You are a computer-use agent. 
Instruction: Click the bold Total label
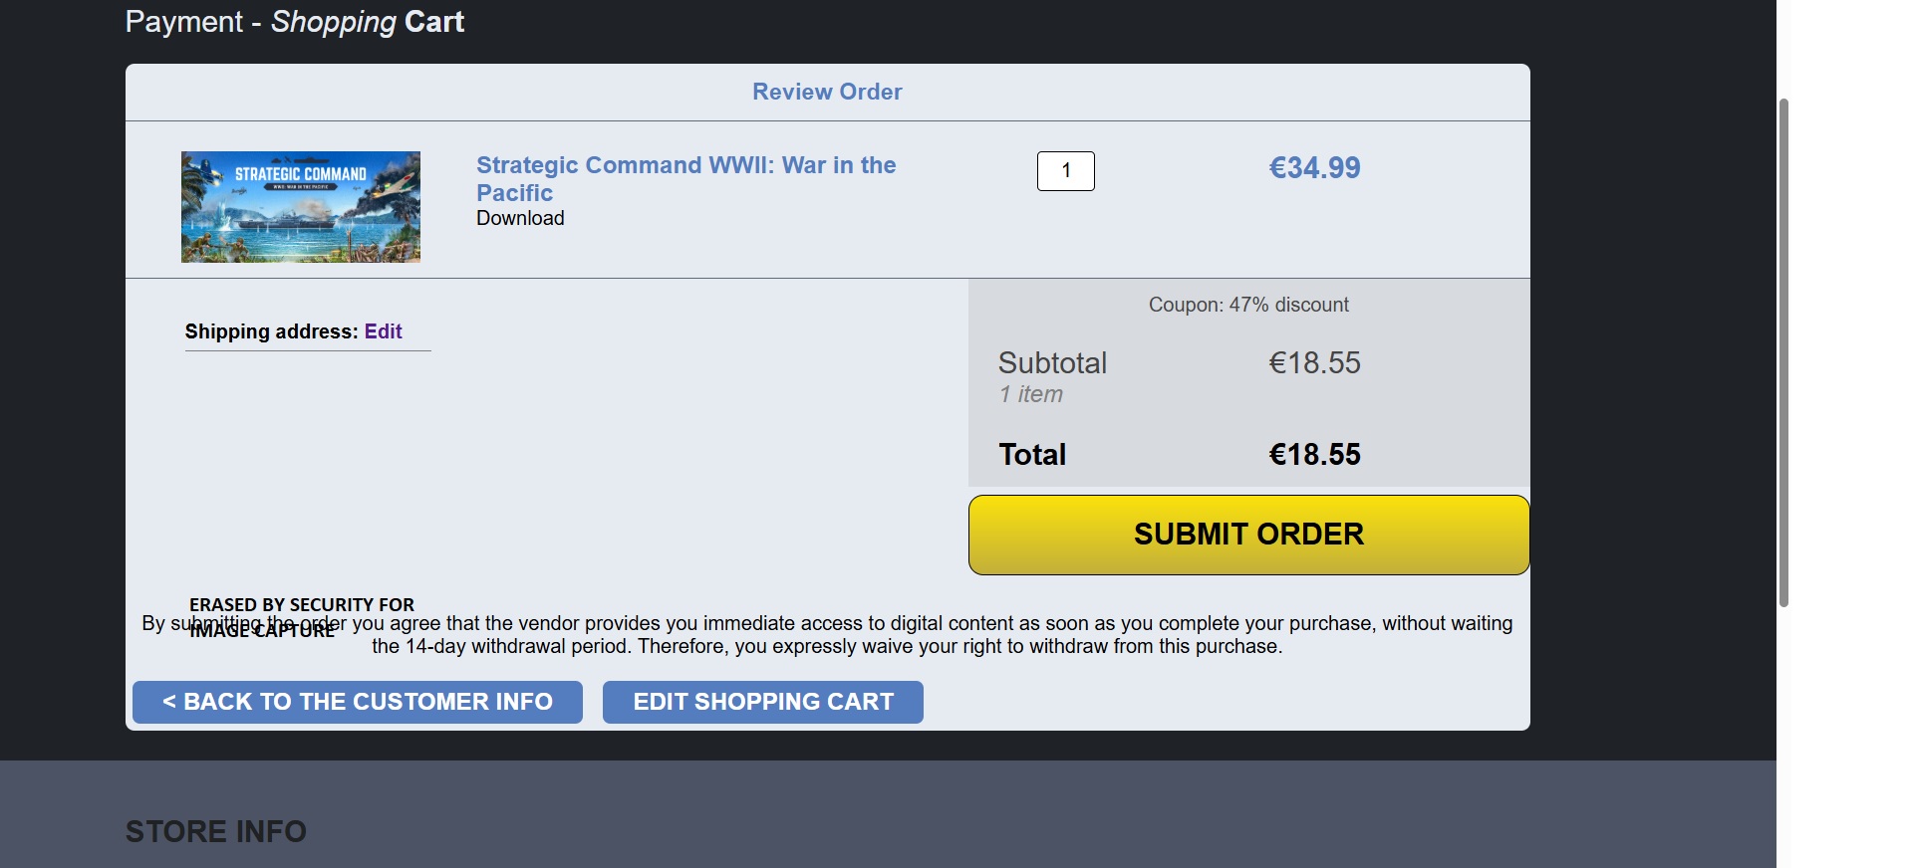tap(1032, 455)
